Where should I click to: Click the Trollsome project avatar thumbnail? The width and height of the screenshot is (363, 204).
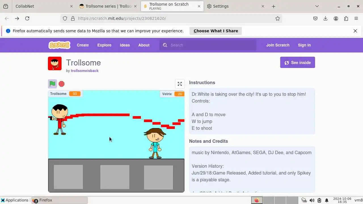pyautogui.click(x=55, y=63)
